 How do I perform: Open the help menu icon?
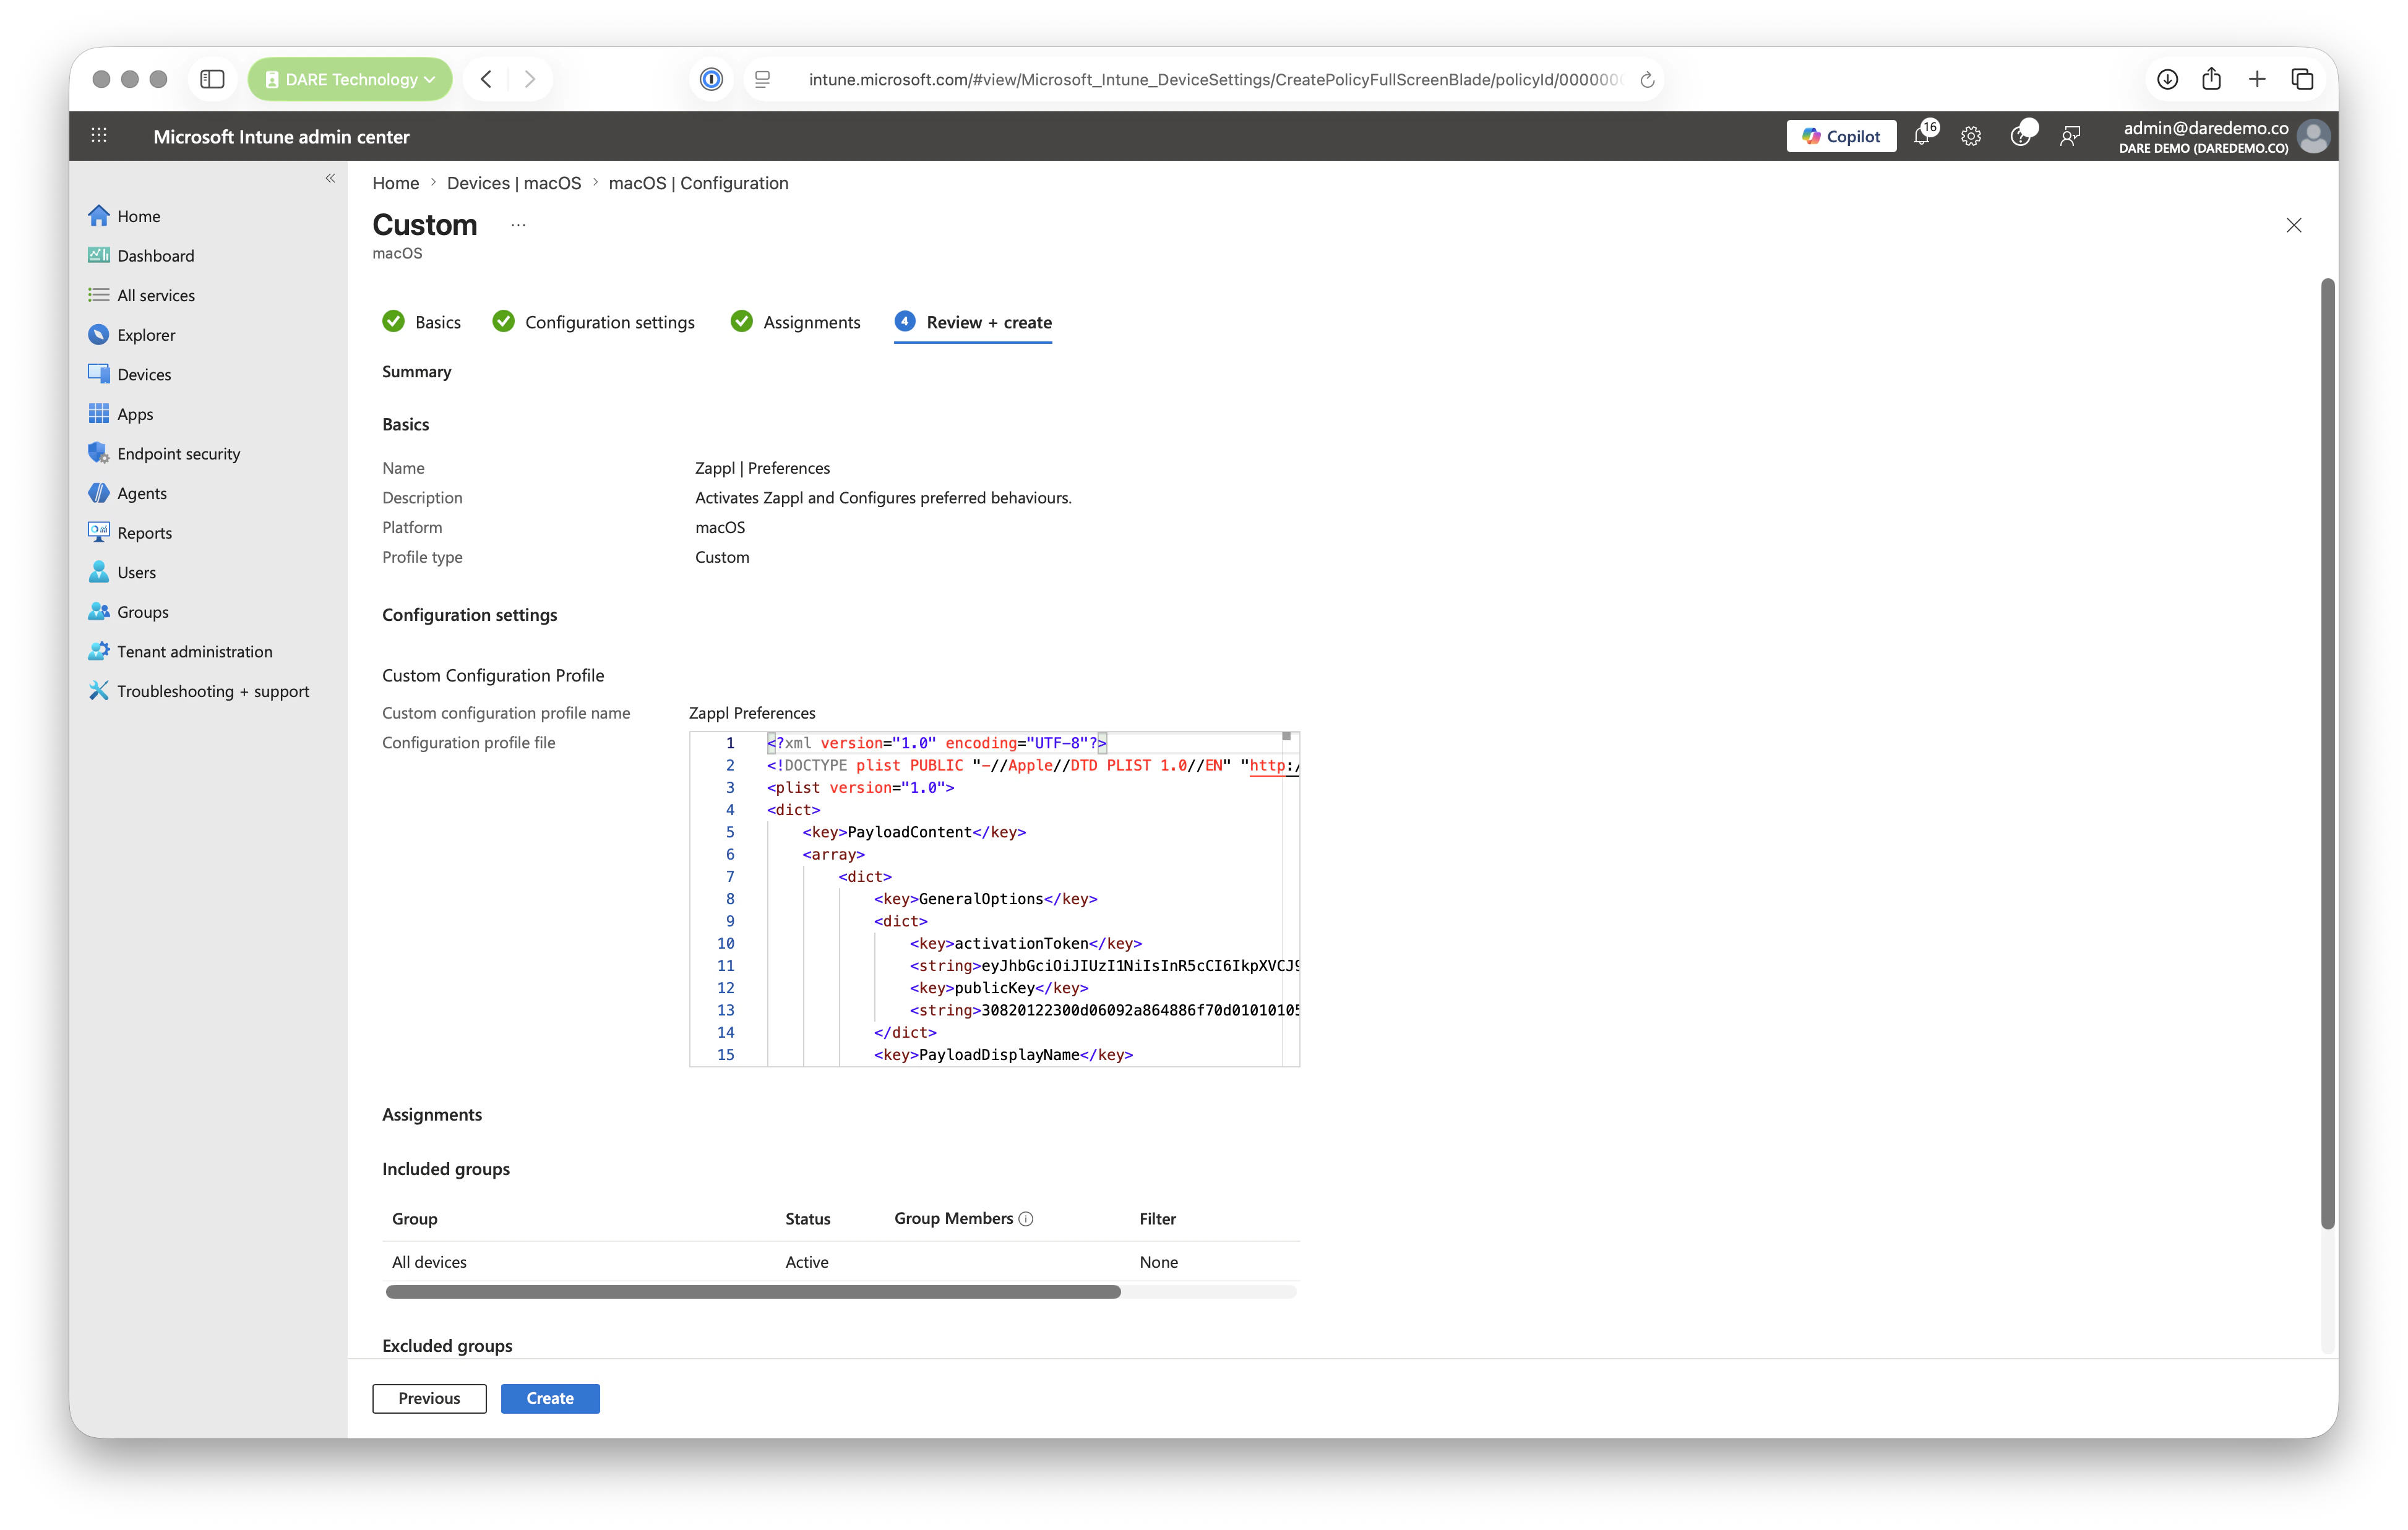[x=2022, y=136]
